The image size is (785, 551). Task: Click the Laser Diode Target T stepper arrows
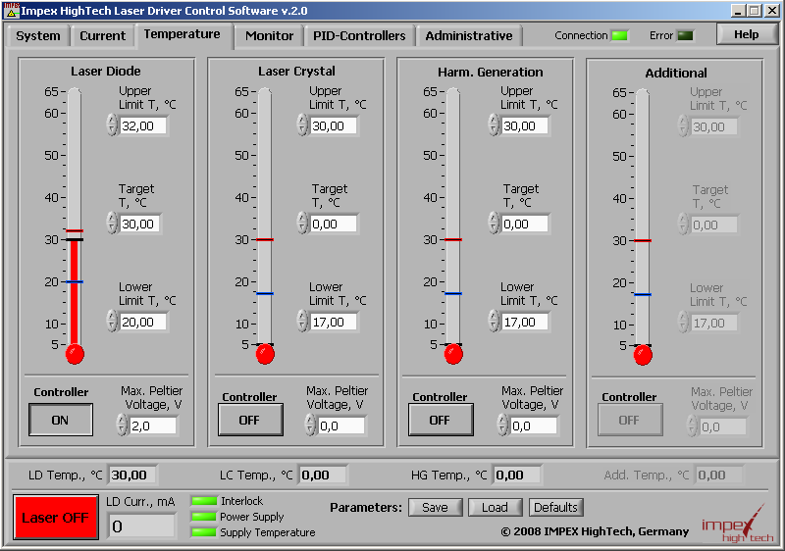click(112, 223)
